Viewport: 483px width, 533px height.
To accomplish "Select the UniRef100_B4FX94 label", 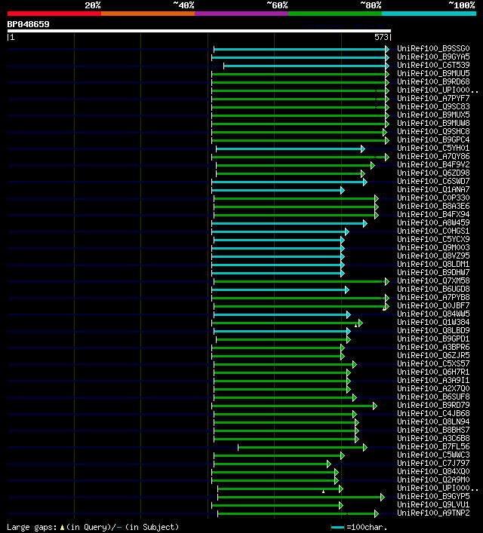I will [433, 214].
